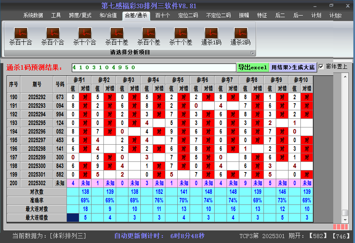The height and width of the screenshot is (243, 355).
Task: Open the 系统数据 menu
Action: coord(33,16)
